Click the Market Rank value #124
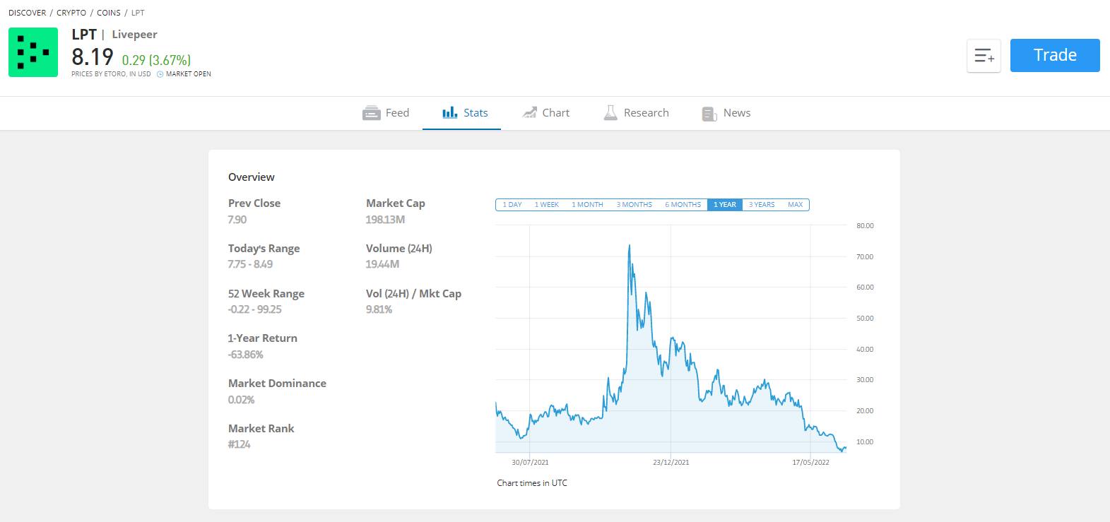 pyautogui.click(x=240, y=444)
